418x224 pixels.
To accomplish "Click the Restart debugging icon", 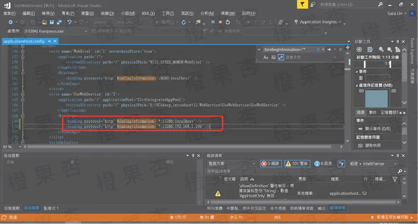I will pyautogui.click(x=228, y=22).
